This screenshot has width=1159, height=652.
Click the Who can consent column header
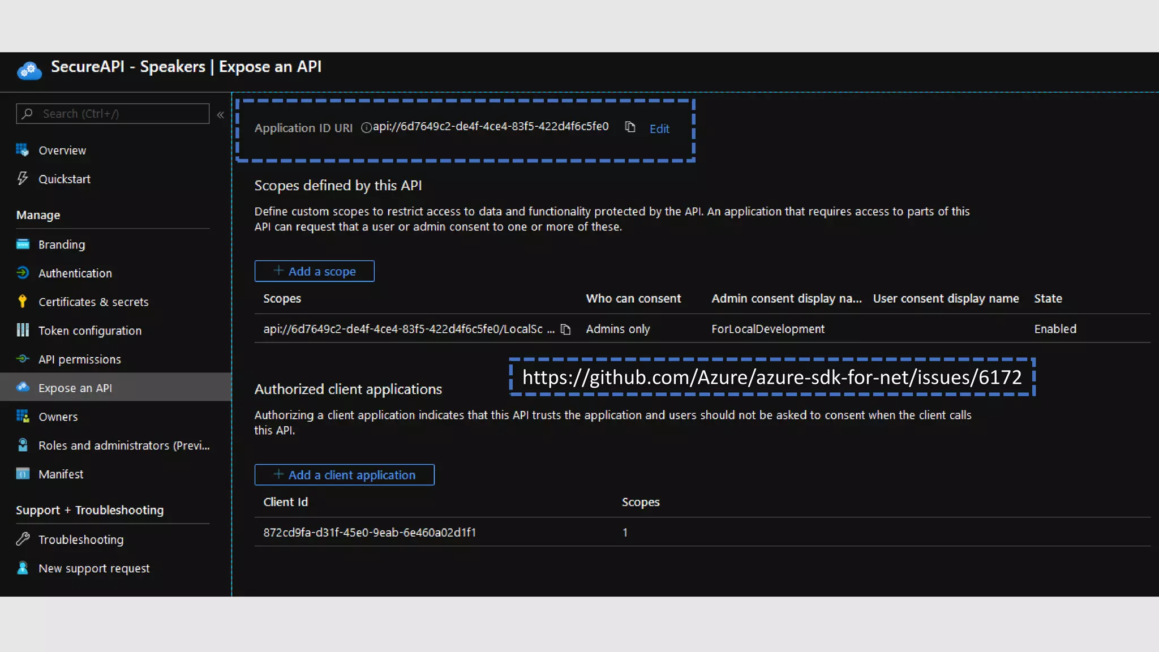coord(633,299)
